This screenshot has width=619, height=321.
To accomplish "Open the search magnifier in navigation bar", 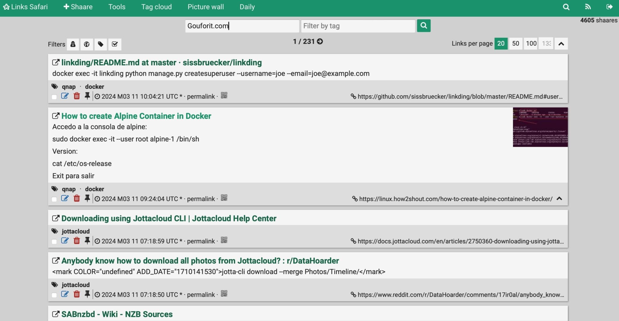I will 566,7.
